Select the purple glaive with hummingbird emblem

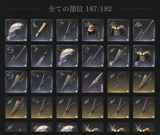(x=42, y=56)
